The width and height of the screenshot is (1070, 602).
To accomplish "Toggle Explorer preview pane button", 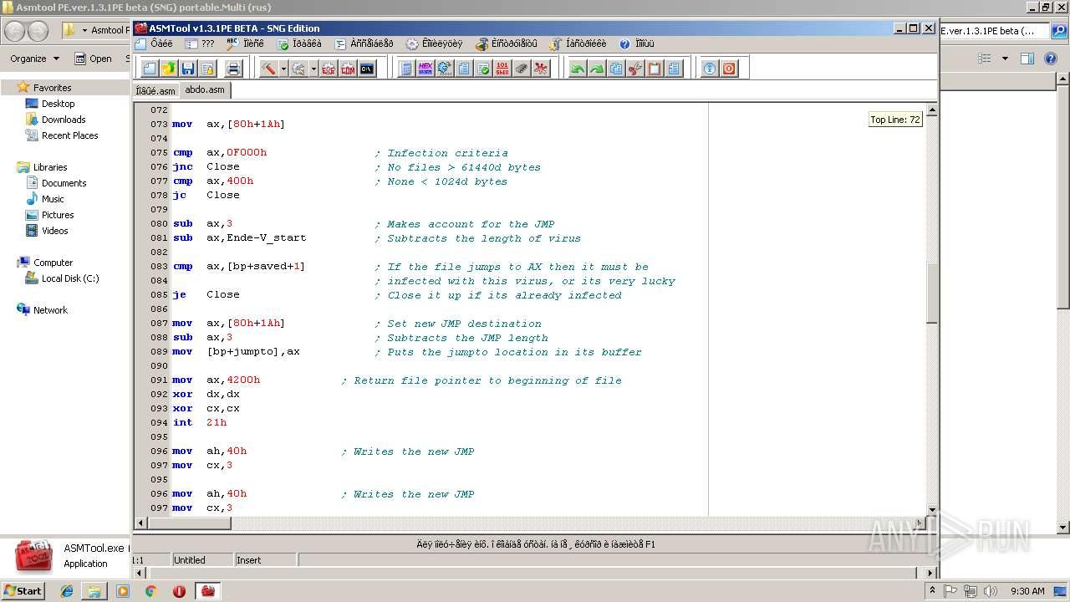I will (1027, 59).
